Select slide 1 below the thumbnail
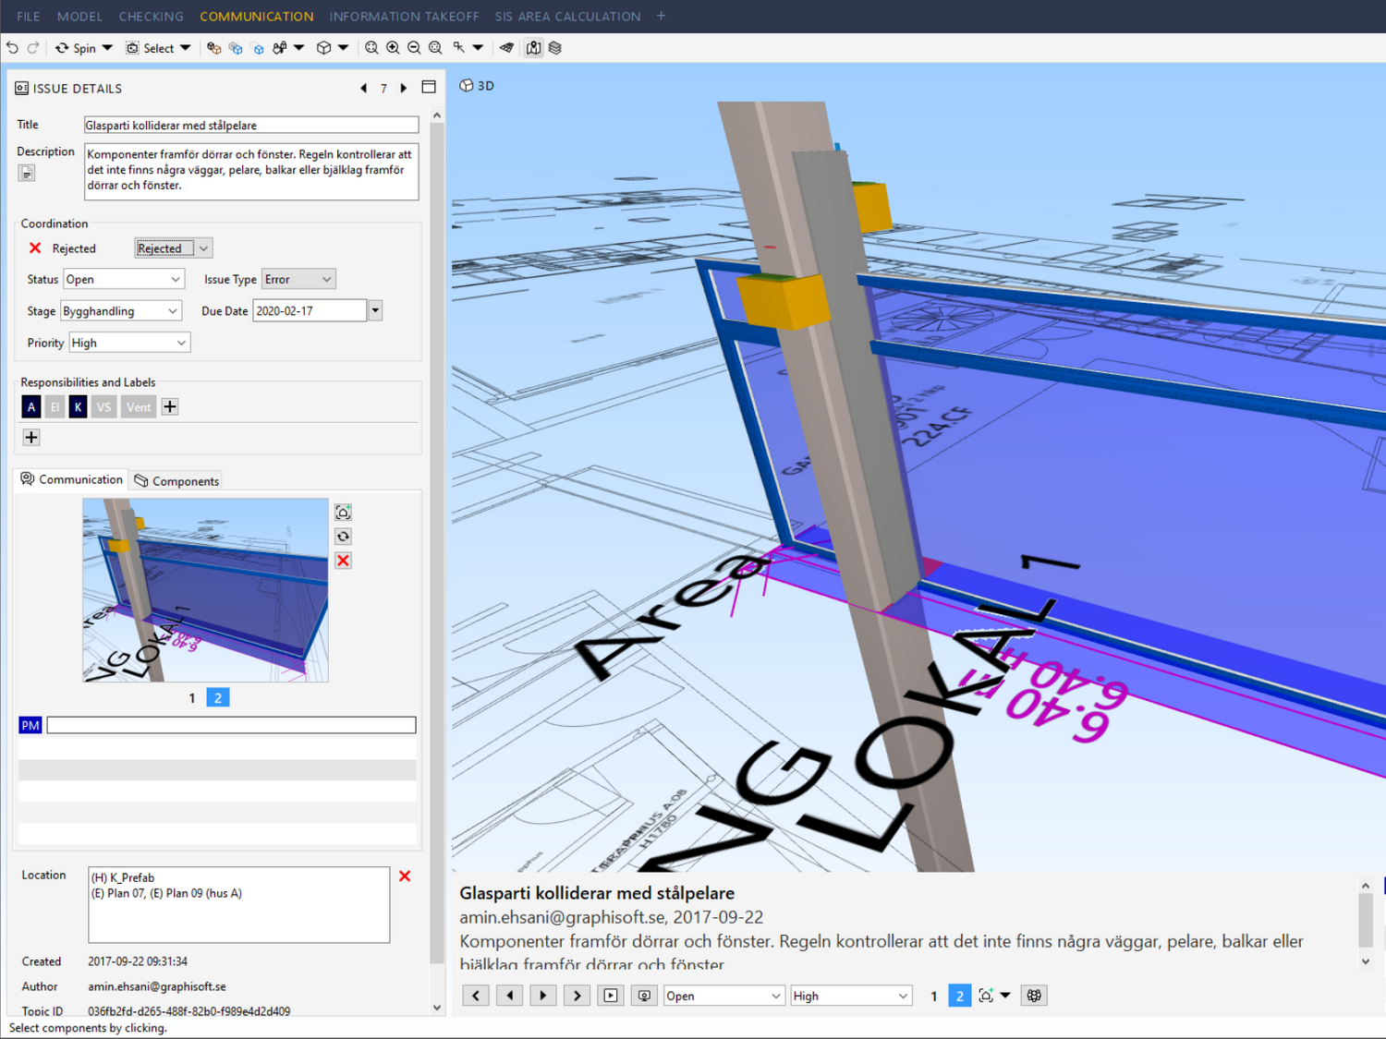Screen dimensions: 1386x1039 pyautogui.click(x=192, y=698)
